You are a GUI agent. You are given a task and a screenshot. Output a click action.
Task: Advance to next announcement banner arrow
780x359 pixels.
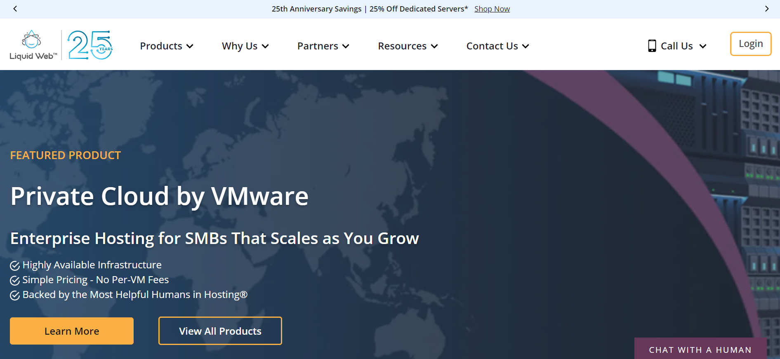click(767, 9)
